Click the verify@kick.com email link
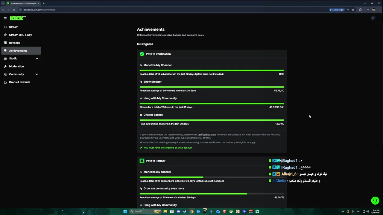The height and width of the screenshot is (215, 383). (x=207, y=135)
